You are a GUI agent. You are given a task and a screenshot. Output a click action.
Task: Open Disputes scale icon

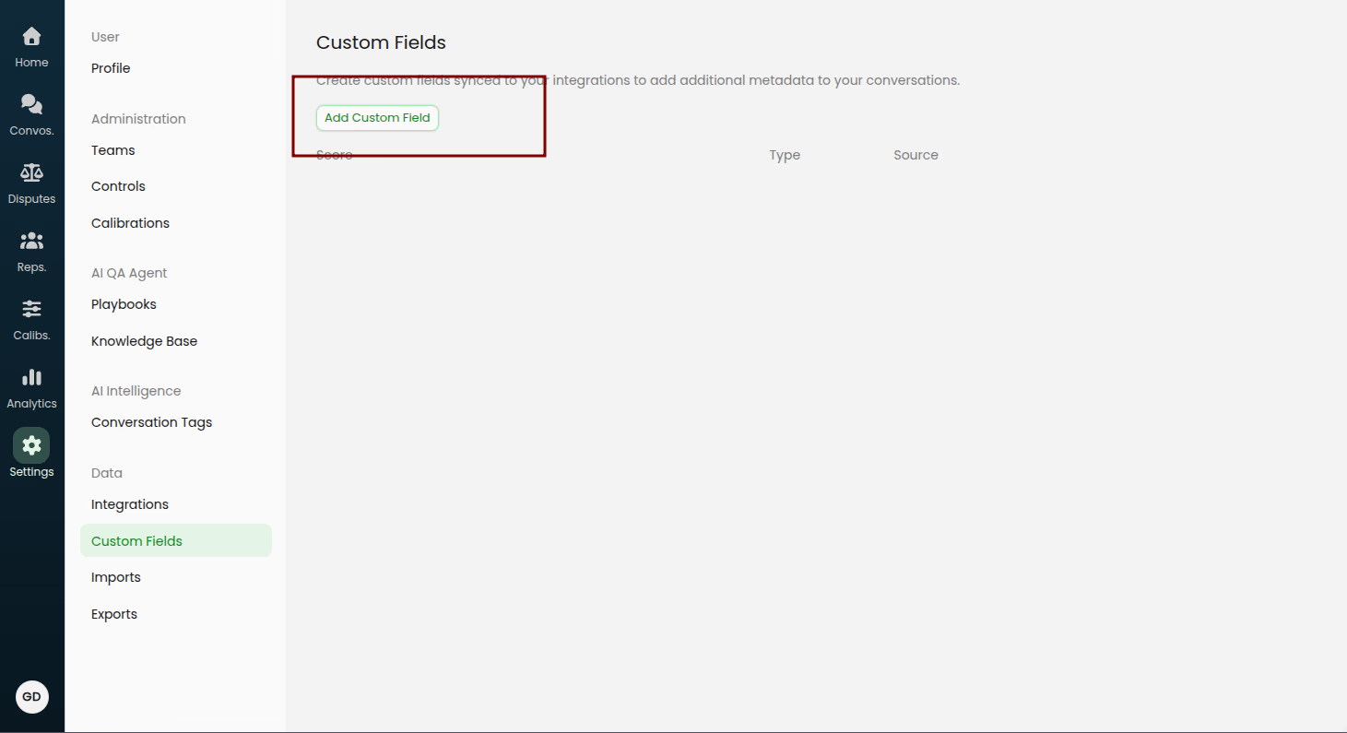click(x=31, y=173)
